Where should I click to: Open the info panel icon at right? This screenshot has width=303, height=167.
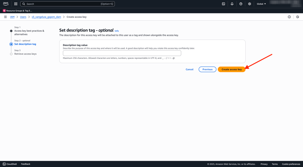click(289, 17)
